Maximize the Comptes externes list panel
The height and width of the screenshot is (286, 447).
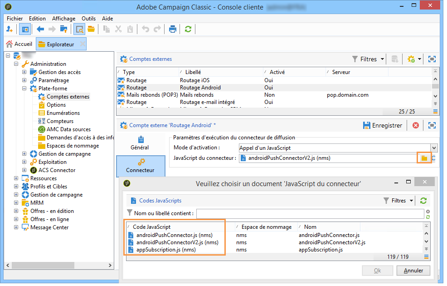[432, 59]
